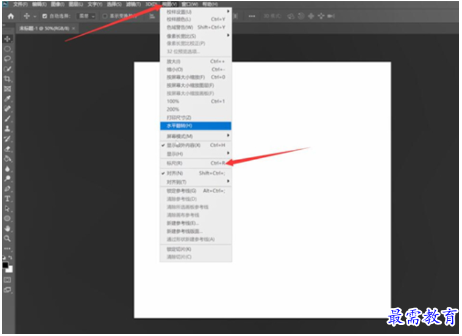
Task: Click the black foreground color swatch
Action: tap(5, 265)
